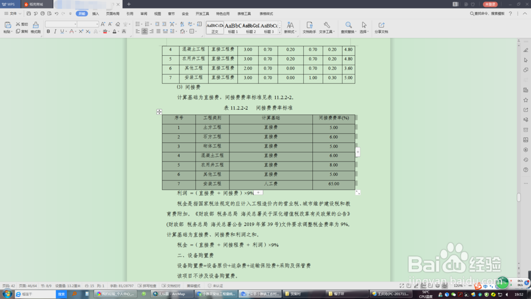Open ArcMap from the Windows taskbar
Viewport: 531px width, 299px height.
point(171,294)
